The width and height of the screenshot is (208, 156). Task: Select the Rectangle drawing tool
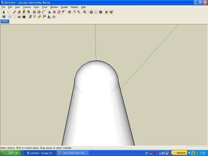coord(34,12)
